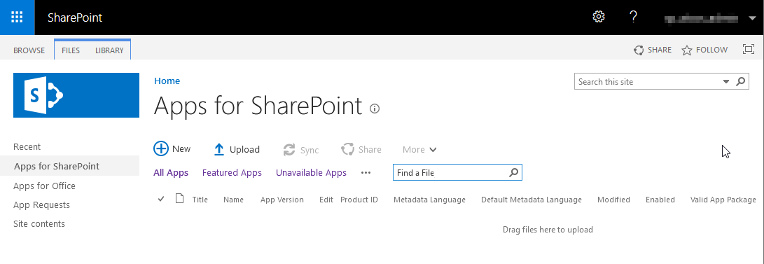The height and width of the screenshot is (264, 764).
Task: Click the Upload arrow icon
Action: click(x=219, y=150)
